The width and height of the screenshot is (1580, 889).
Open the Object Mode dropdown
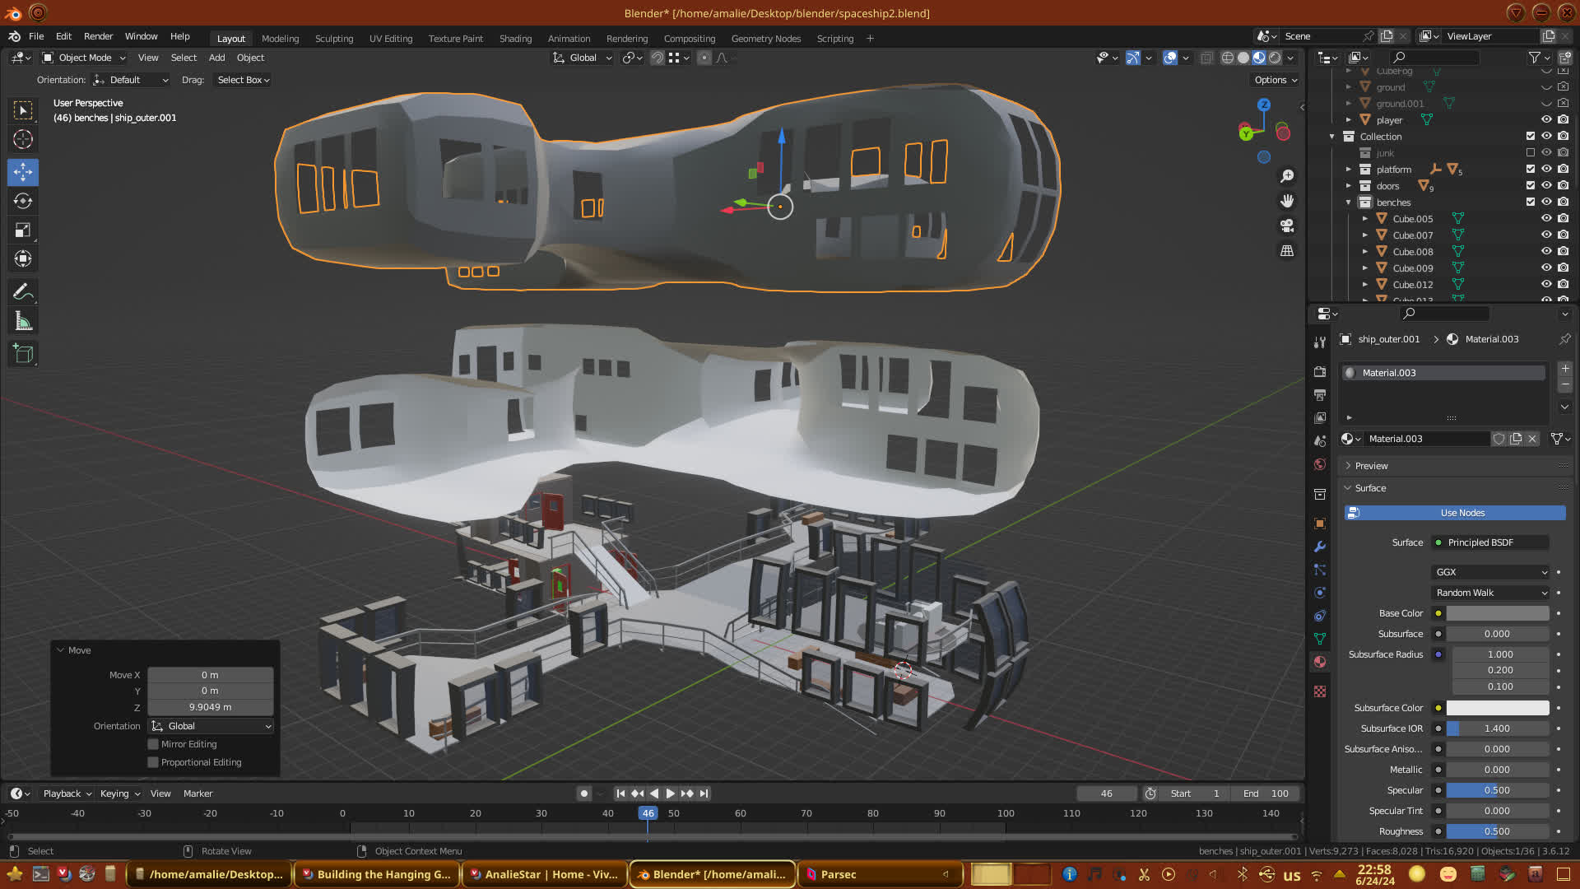(85, 58)
